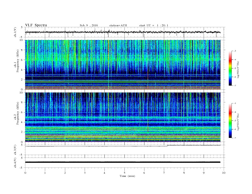Click the ch.1 spectrogram color bar
Viewport: 252px width, 194px height.
[x=230, y=68]
